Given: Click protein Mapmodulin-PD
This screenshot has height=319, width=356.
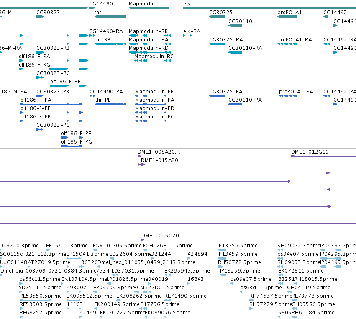Looking at the screenshot, I should (155, 108).
